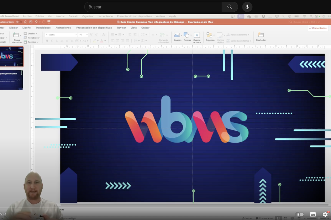The height and width of the screenshot is (220, 331).
Task: Toggle the YouTube autoplay switch
Action: [x=300, y=214]
